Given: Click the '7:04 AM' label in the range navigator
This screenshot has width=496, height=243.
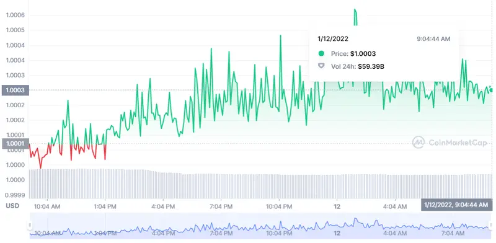Looking at the screenshot, I should coord(453,234).
